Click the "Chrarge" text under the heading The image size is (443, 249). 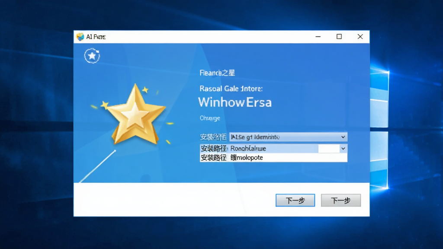coord(210,118)
